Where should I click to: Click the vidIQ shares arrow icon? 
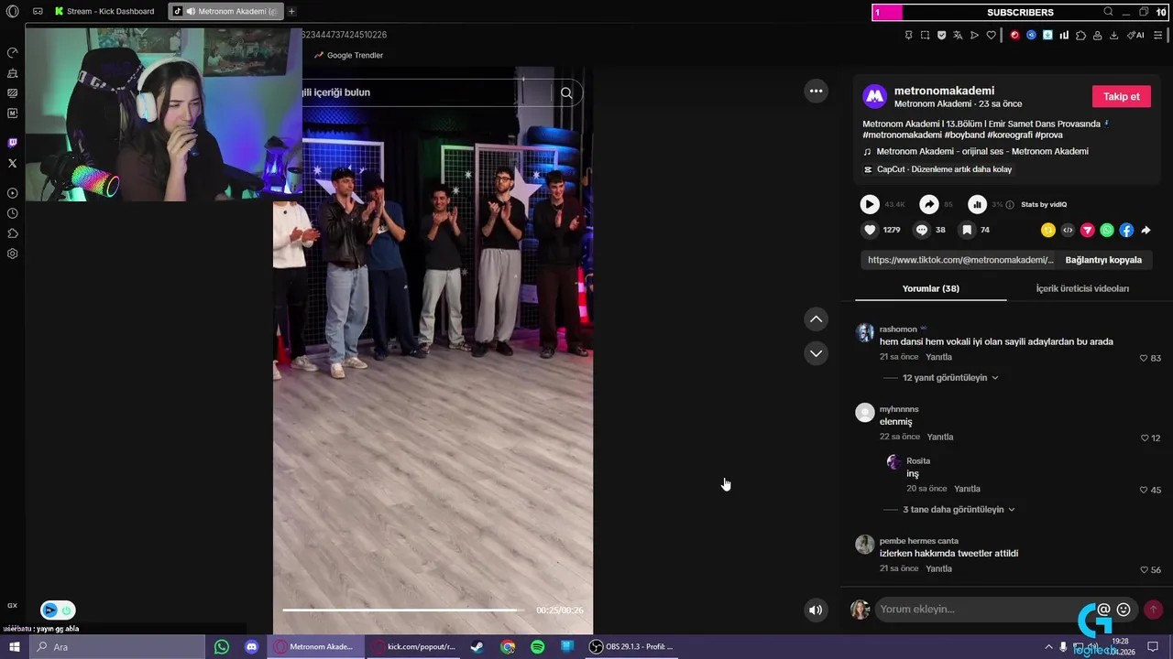pyautogui.click(x=929, y=204)
